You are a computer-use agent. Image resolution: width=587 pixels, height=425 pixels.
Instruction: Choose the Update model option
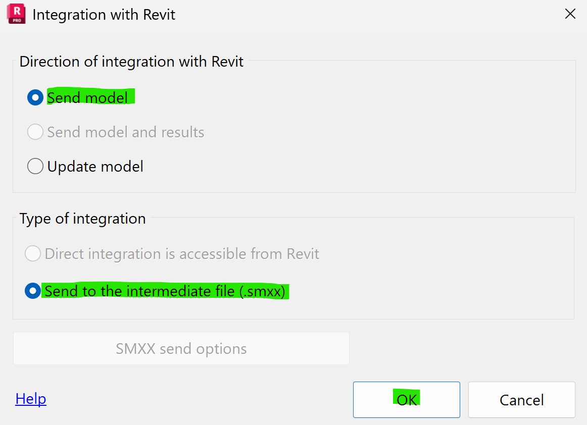(x=35, y=166)
